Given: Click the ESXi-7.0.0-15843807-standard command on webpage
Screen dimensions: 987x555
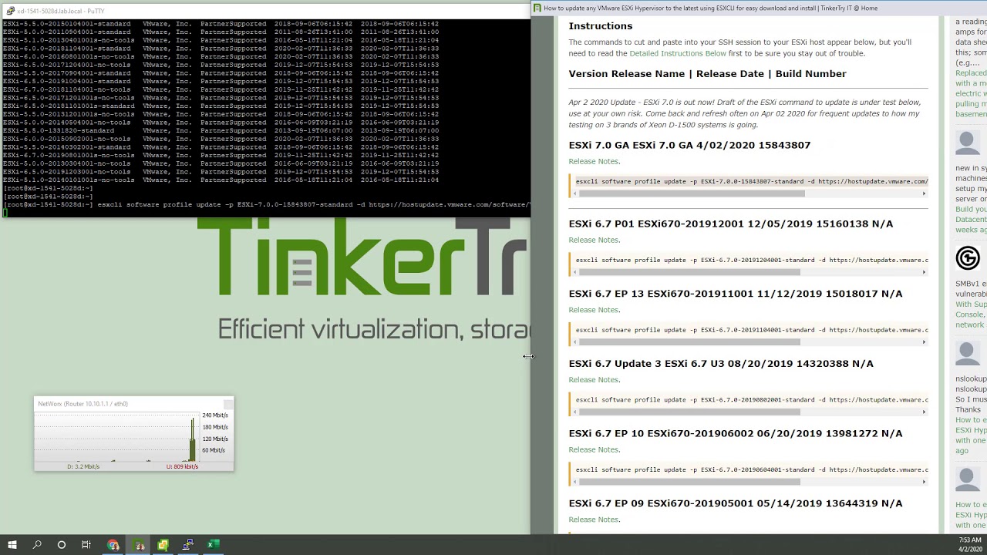Looking at the screenshot, I should pos(752,181).
